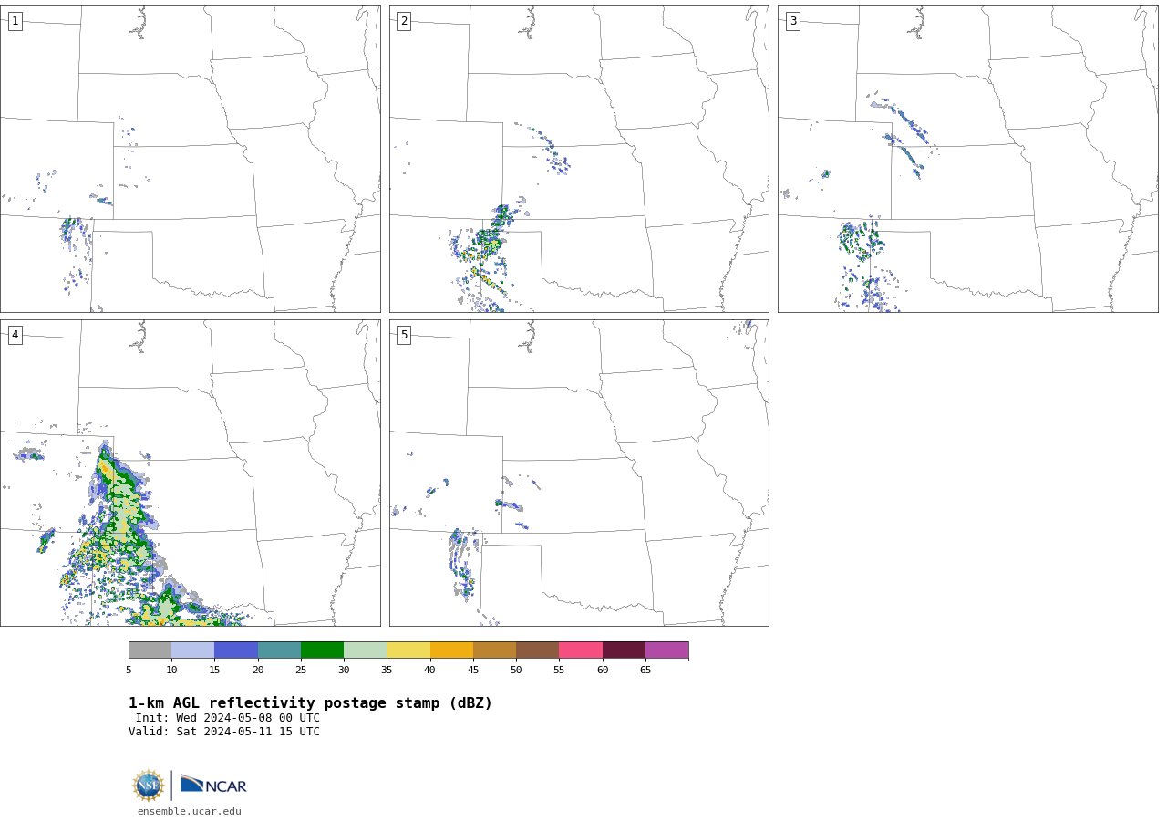Click the panel number 2 label
1167x822 pixels.
coord(404,21)
